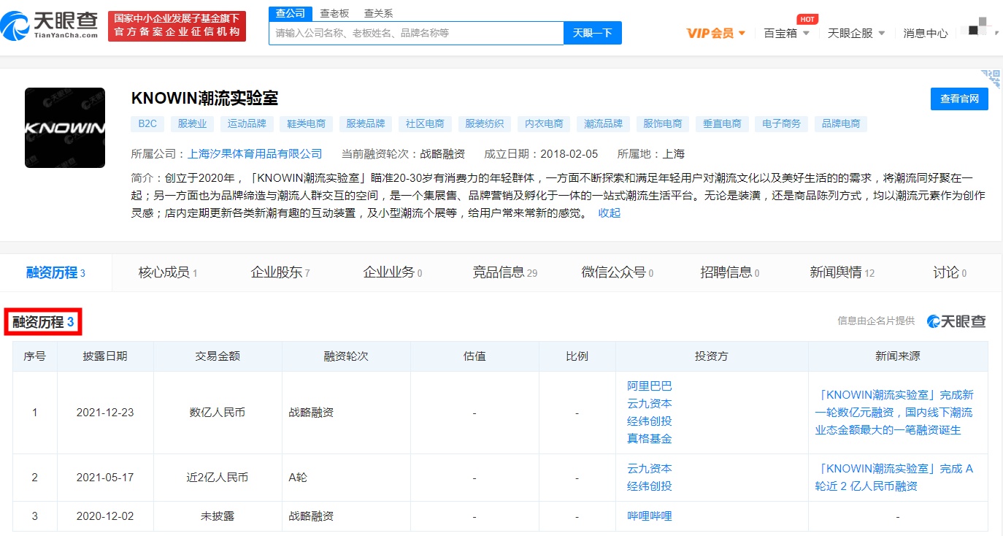
Task: Open the TianYanCha logo homepage
Action: 50,26
